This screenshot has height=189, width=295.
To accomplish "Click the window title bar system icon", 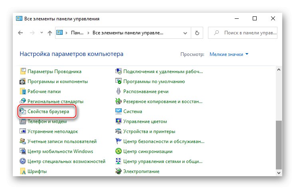I will [19, 18].
